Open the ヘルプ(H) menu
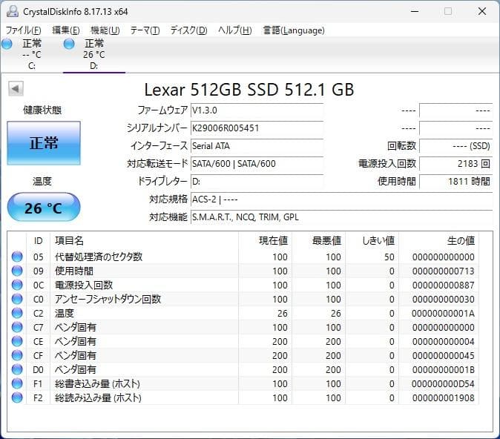 [x=235, y=30]
